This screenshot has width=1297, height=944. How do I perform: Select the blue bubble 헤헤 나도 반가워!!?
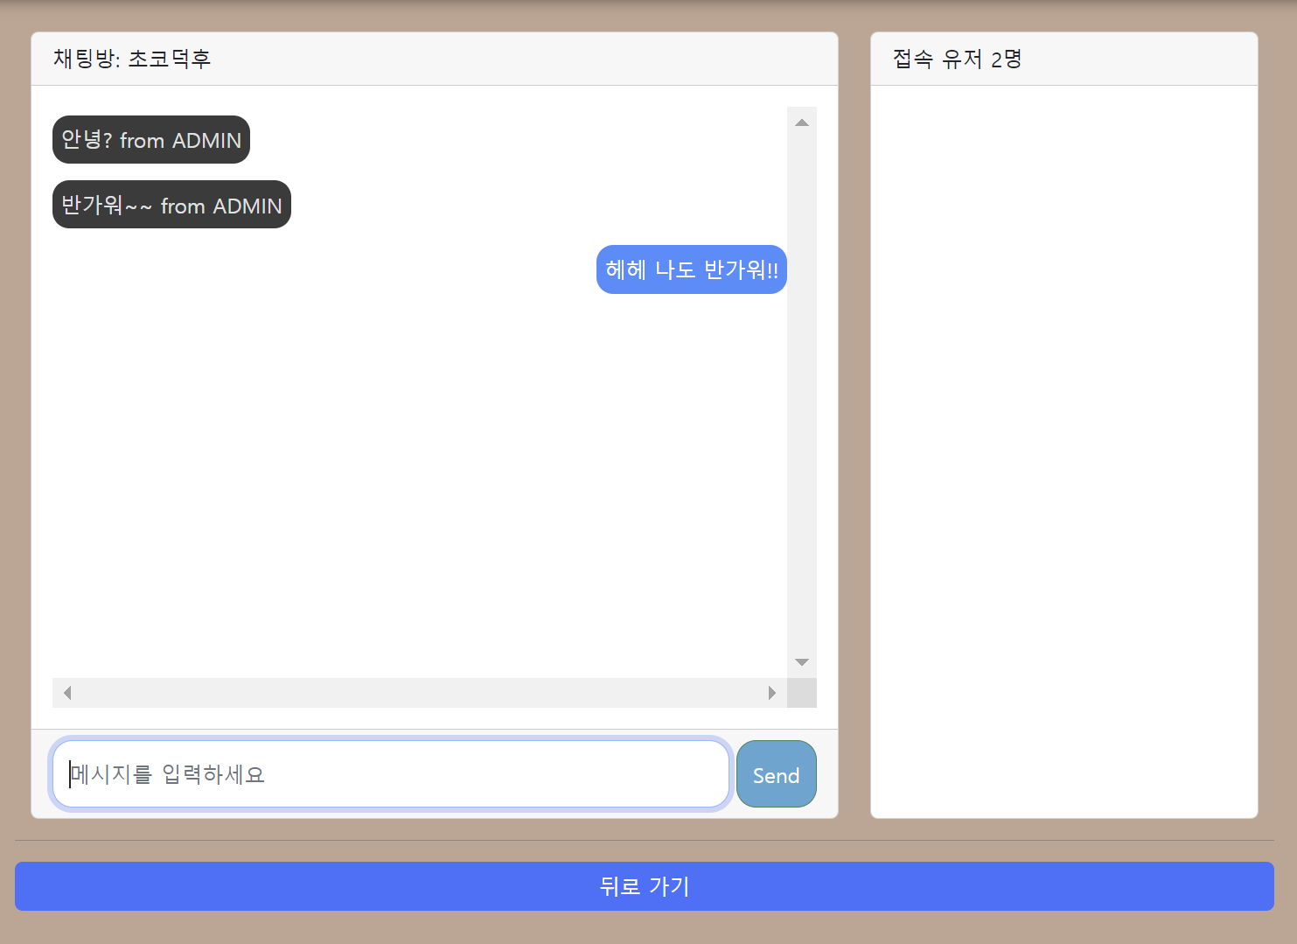(691, 269)
